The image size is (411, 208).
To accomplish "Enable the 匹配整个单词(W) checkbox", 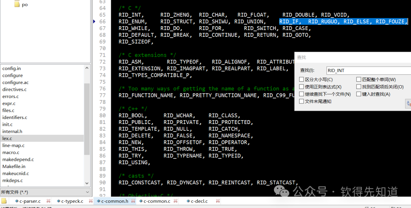I will pyautogui.click(x=358, y=79).
